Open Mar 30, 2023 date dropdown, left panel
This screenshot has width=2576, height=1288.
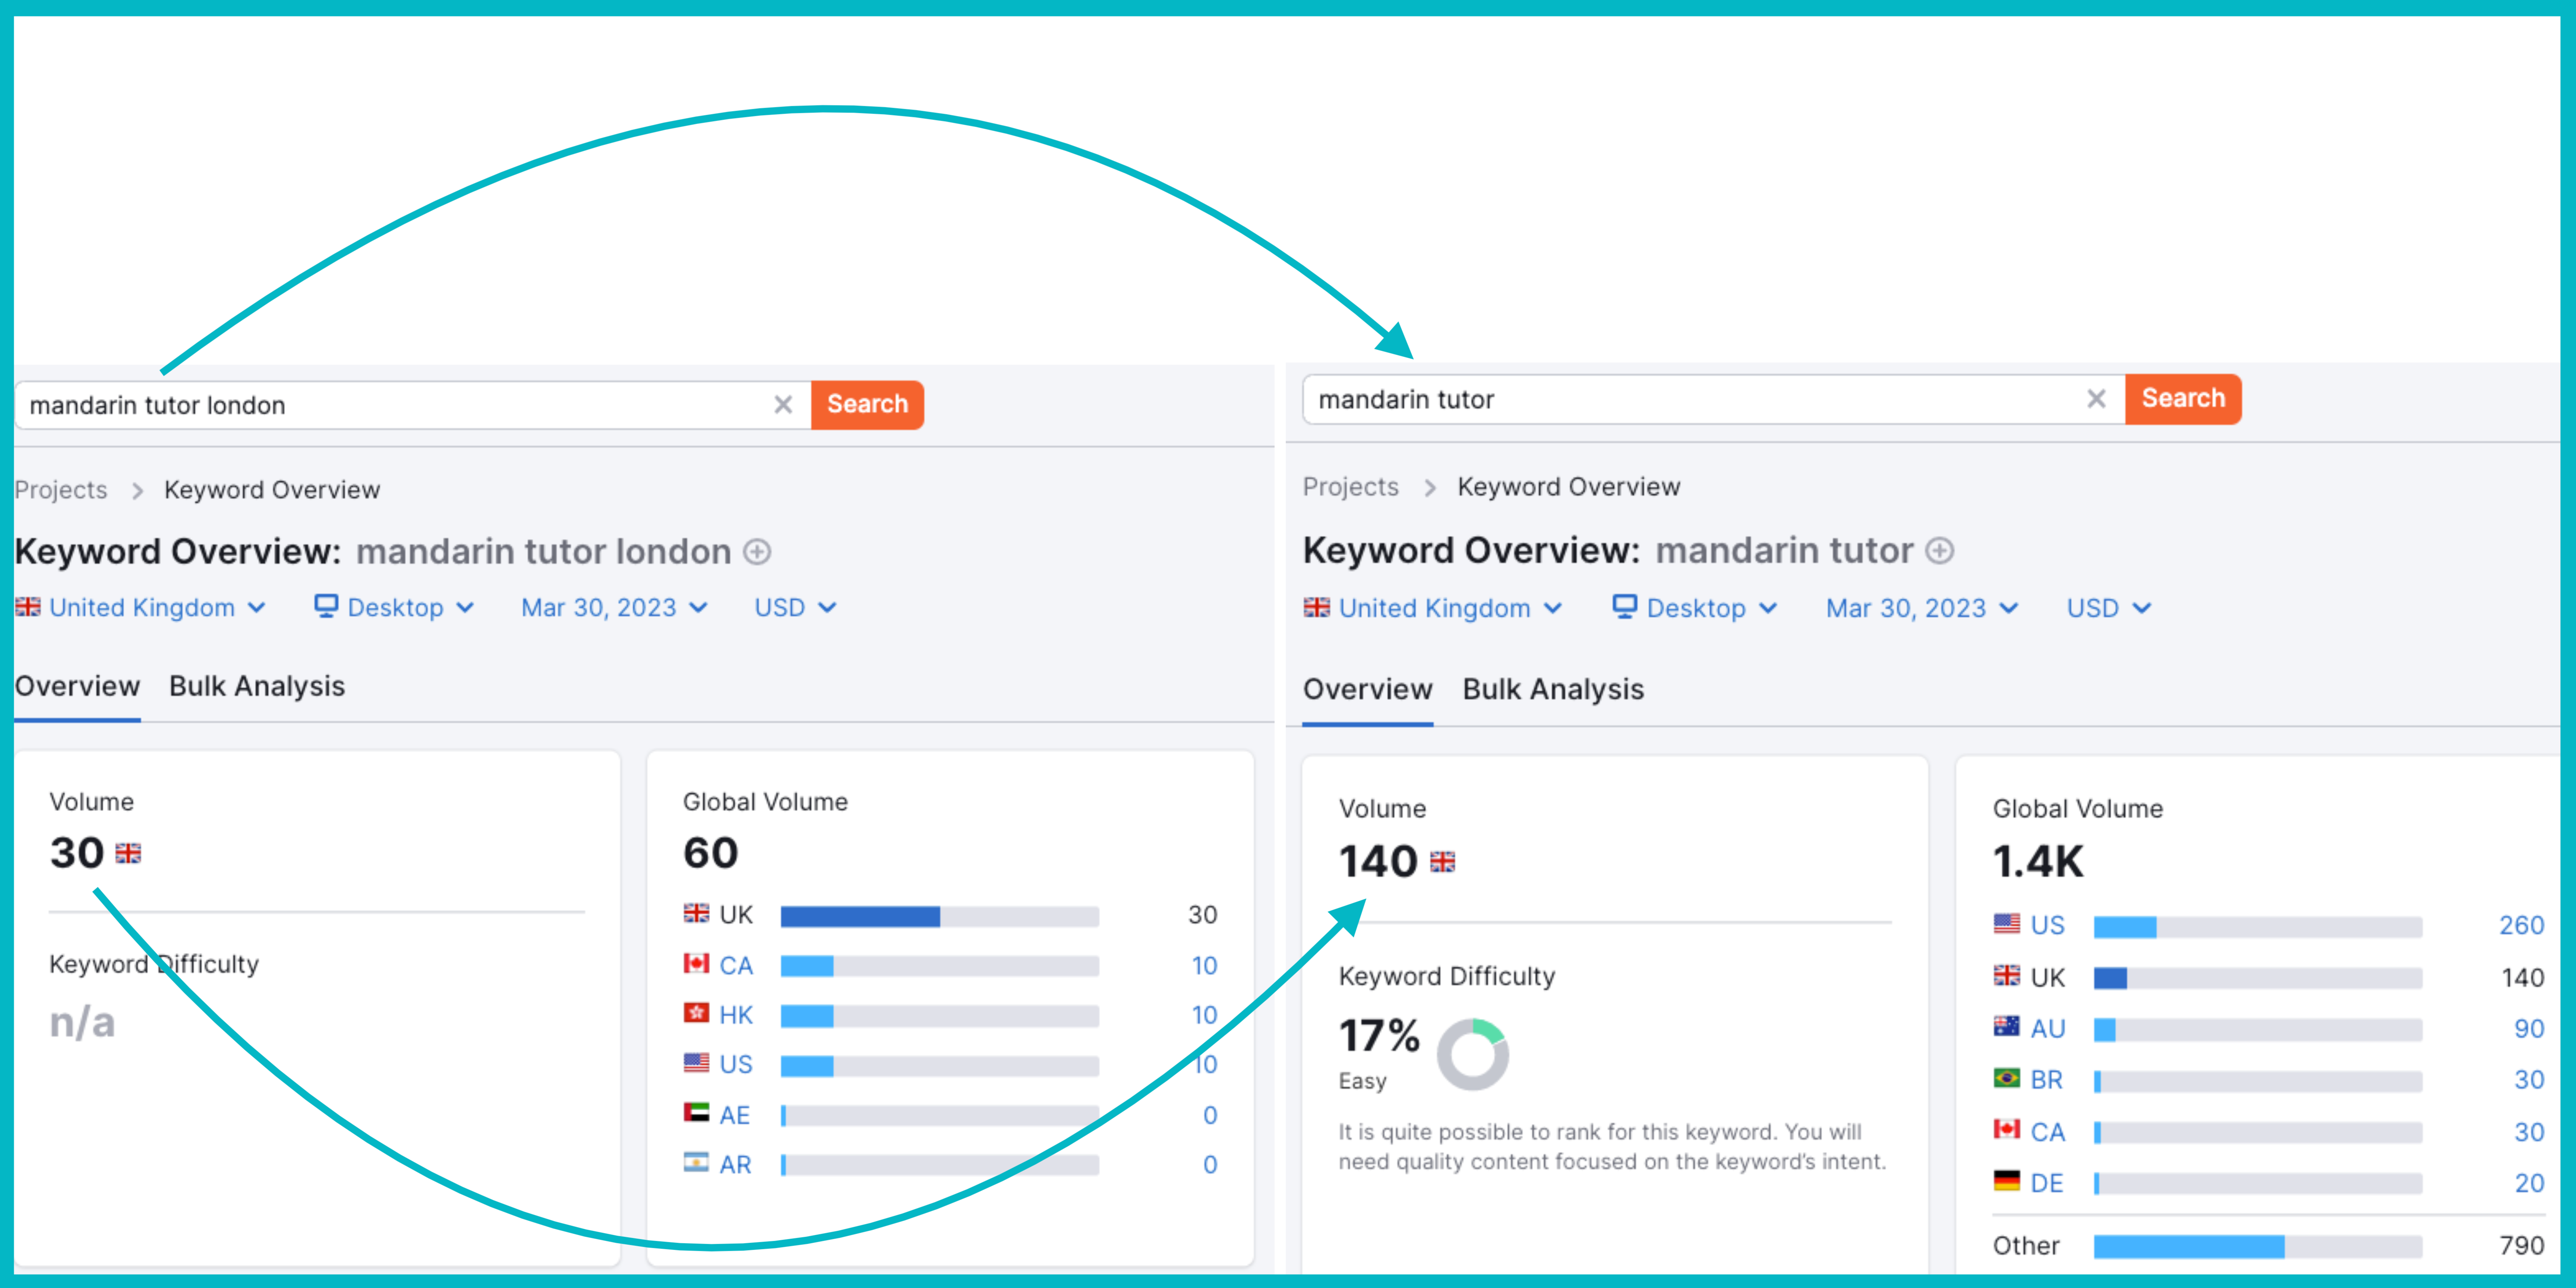tap(615, 608)
